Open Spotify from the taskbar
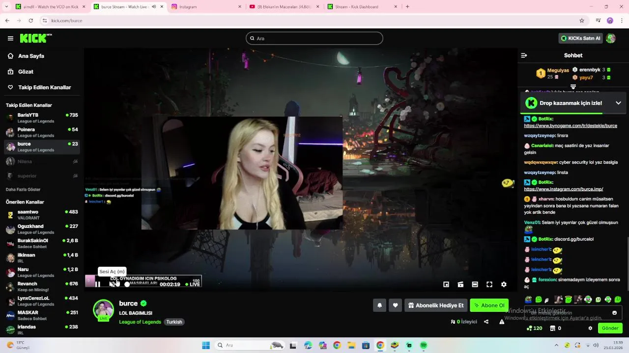Image resolution: width=629 pixels, height=353 pixels. (424, 345)
